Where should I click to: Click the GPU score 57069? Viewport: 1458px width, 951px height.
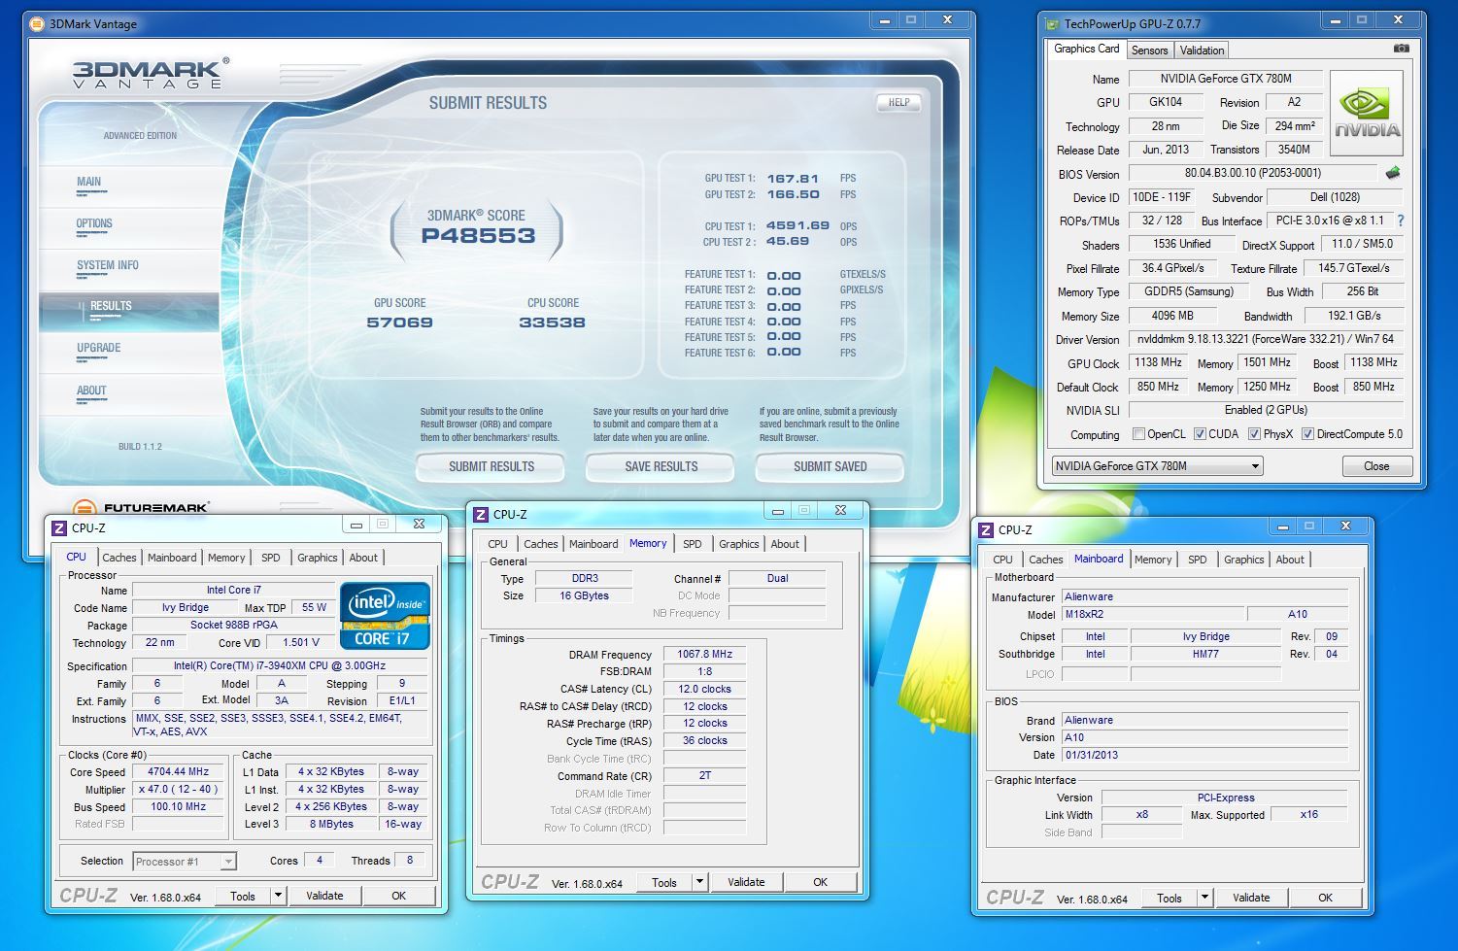point(399,323)
